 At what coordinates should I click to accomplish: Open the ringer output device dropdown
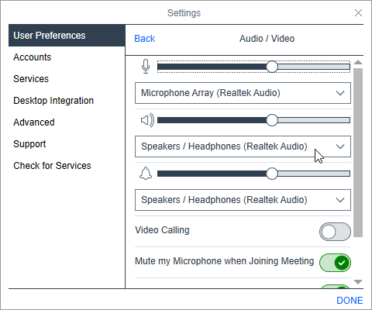(243, 200)
